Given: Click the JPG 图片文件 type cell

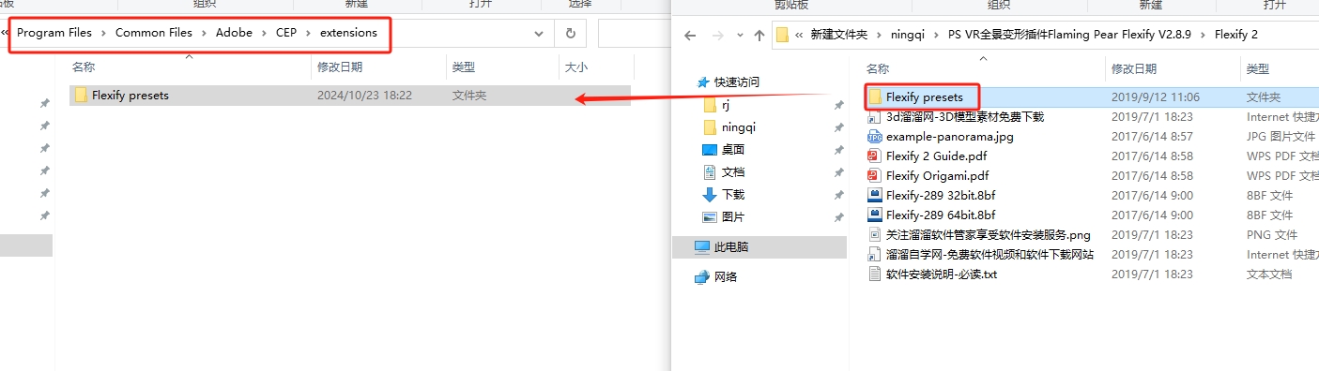Looking at the screenshot, I should tap(1281, 137).
